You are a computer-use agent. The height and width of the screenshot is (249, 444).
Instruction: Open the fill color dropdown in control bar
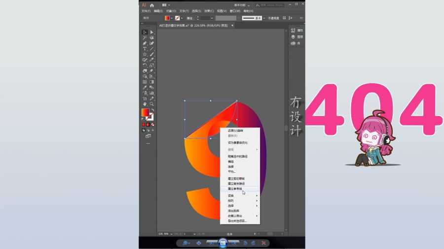pos(171,18)
